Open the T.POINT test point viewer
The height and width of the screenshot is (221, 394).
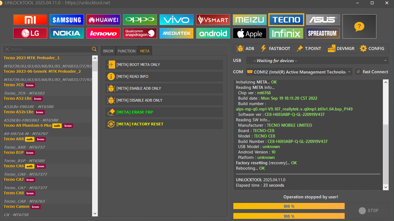[x=309, y=48]
